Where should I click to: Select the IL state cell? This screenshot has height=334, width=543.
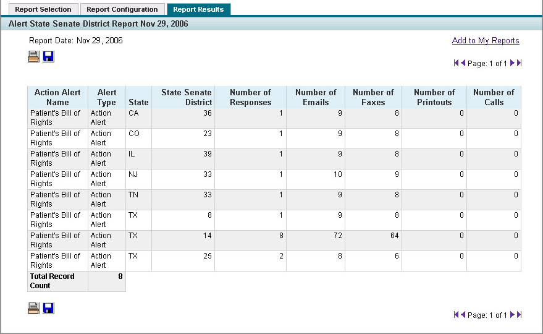tap(138, 159)
